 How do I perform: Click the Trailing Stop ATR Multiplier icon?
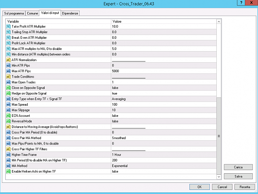[8, 32]
